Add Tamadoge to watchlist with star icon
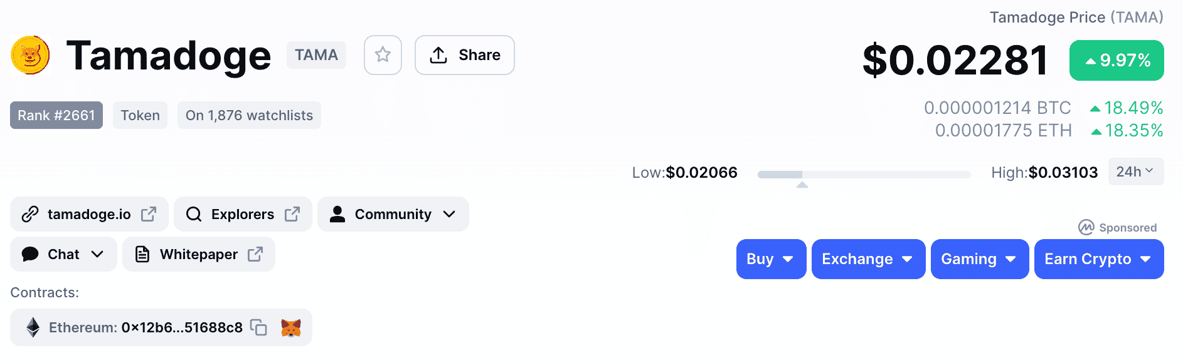Image resolution: width=1183 pixels, height=363 pixels. coord(383,55)
